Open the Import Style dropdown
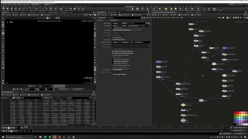The height and width of the screenshot is (139, 248). 128,30
